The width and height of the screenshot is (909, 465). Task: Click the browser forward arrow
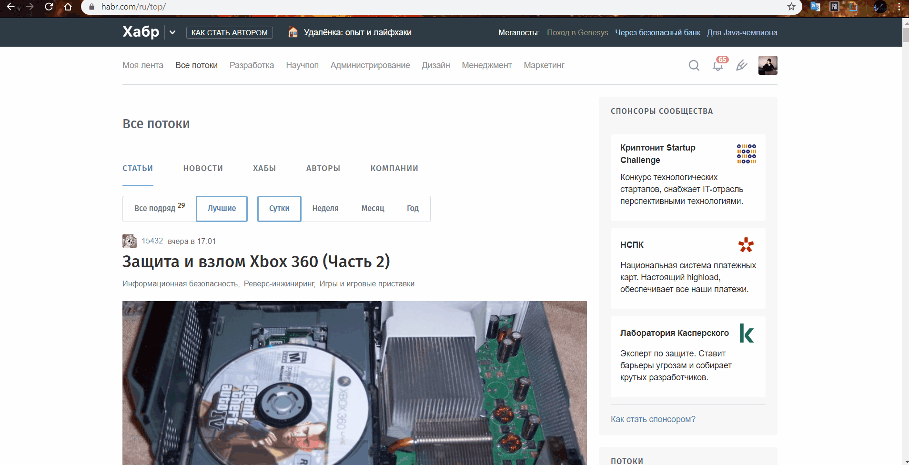[x=30, y=7]
